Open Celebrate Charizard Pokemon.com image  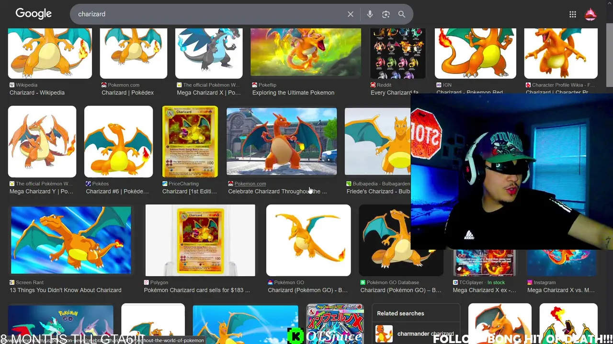[x=282, y=141]
